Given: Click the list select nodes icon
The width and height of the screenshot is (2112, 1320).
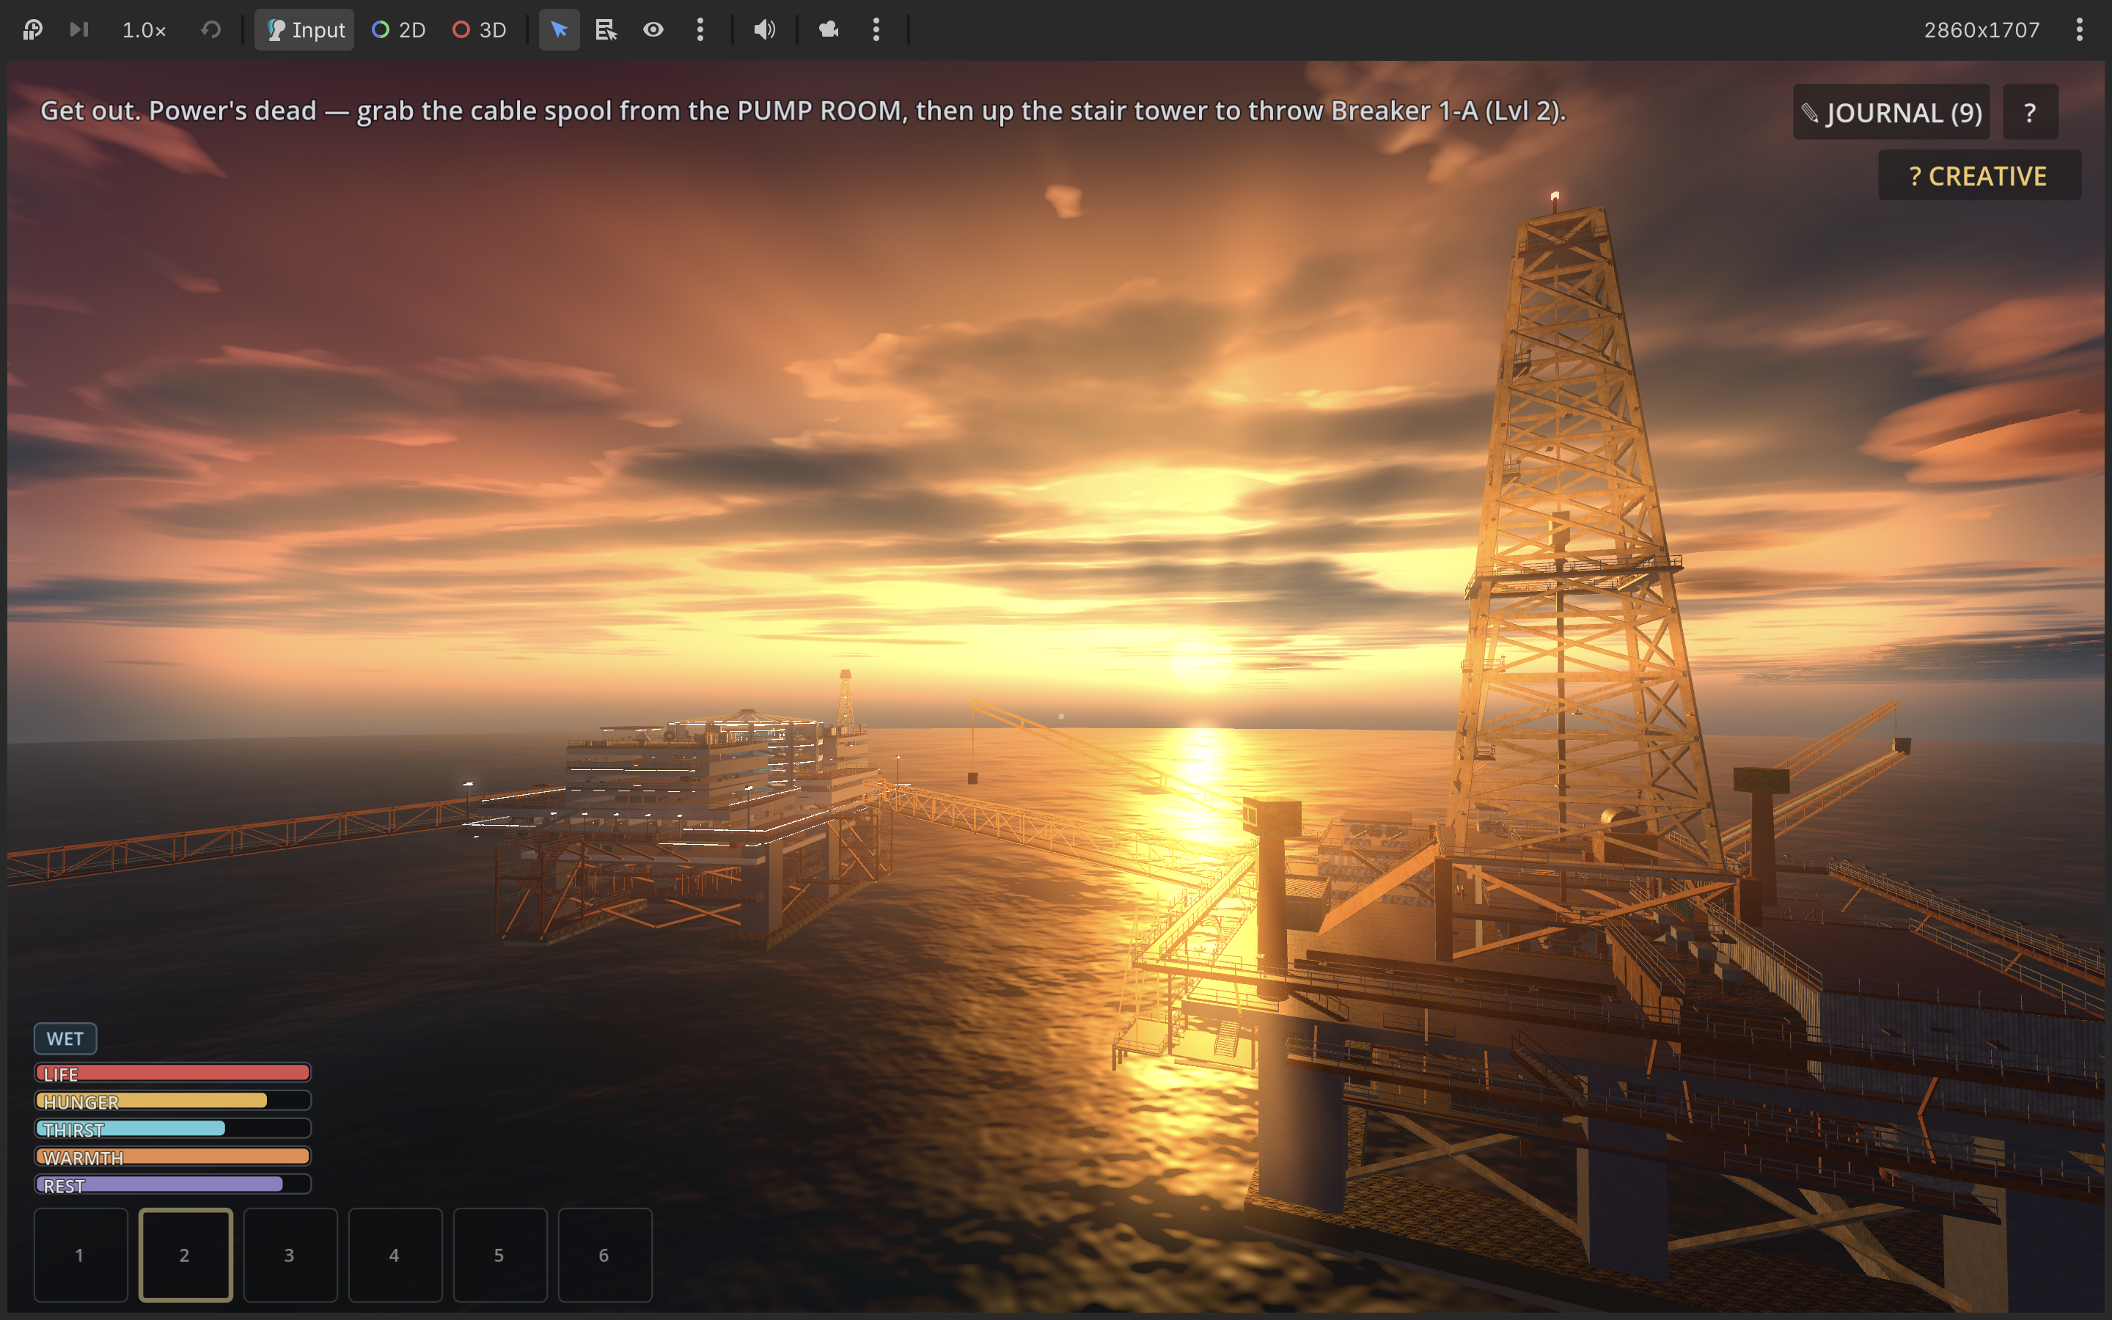Looking at the screenshot, I should point(606,29).
